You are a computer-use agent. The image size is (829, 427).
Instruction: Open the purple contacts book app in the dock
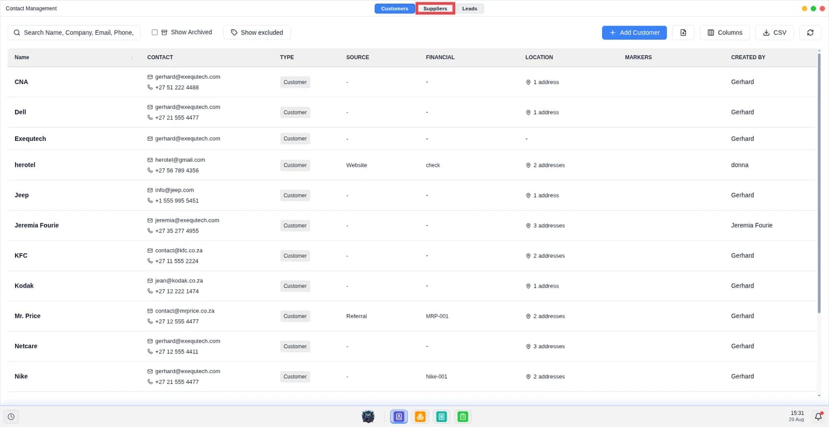pyautogui.click(x=398, y=417)
